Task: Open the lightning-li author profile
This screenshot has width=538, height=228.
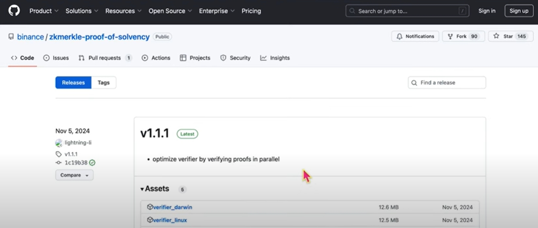Action: [78, 143]
